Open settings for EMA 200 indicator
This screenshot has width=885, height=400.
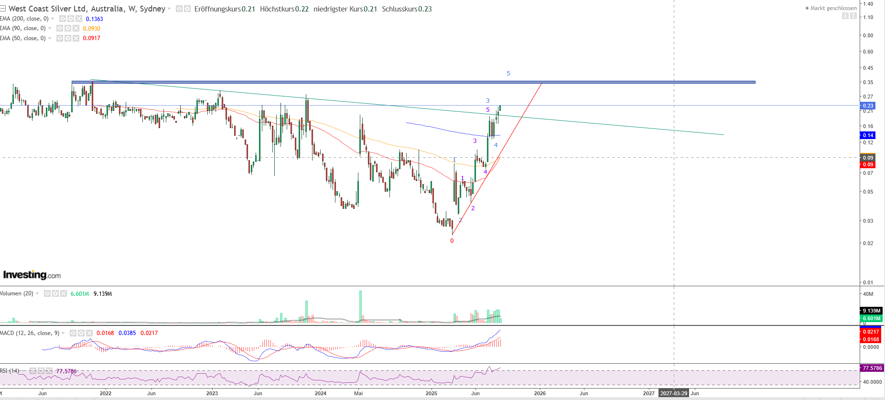click(70, 19)
